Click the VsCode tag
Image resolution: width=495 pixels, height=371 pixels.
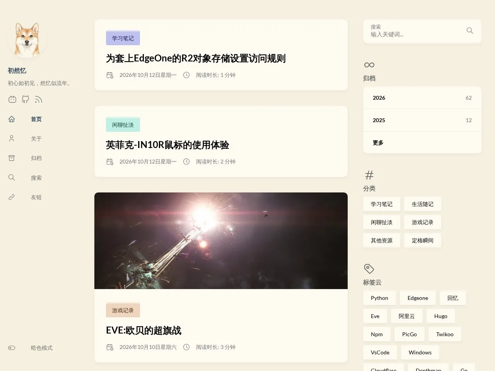[x=380, y=352]
